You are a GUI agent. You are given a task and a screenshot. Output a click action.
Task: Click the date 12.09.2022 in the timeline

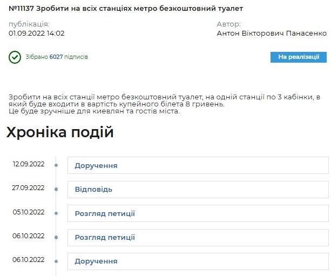(x=29, y=164)
